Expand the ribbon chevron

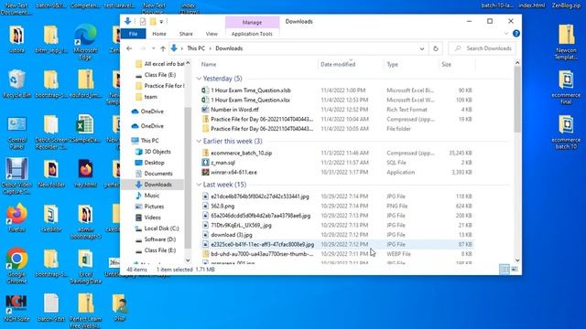(506, 34)
